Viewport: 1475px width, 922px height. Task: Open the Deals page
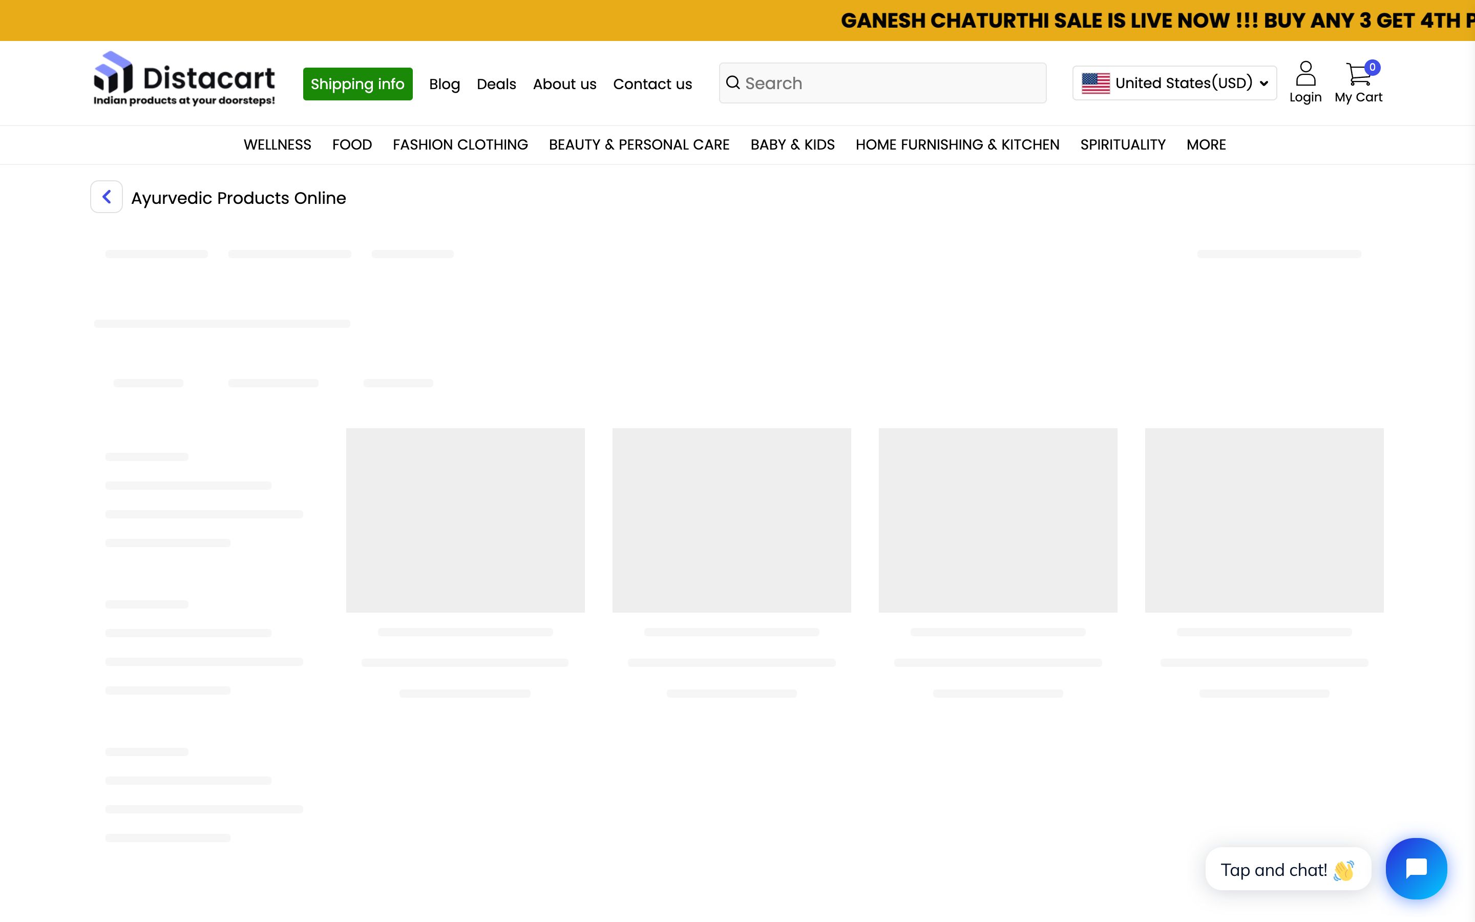click(x=496, y=83)
